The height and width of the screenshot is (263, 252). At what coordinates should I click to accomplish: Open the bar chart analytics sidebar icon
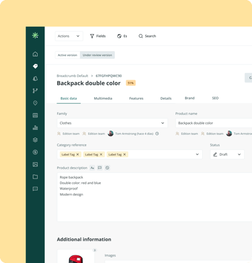click(35, 128)
